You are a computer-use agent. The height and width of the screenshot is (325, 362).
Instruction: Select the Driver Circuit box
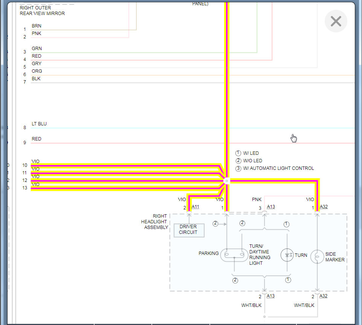coord(189,230)
